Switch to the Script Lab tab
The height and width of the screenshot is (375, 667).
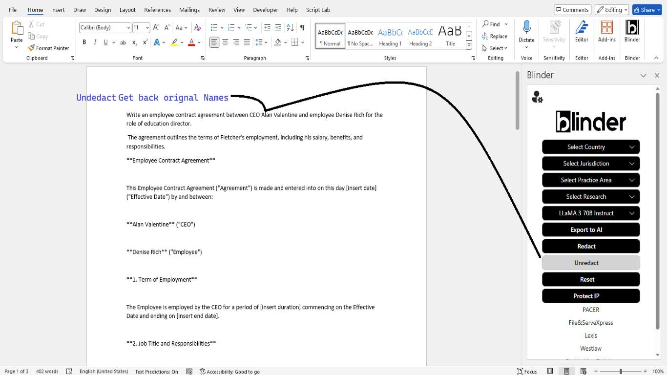318,10
